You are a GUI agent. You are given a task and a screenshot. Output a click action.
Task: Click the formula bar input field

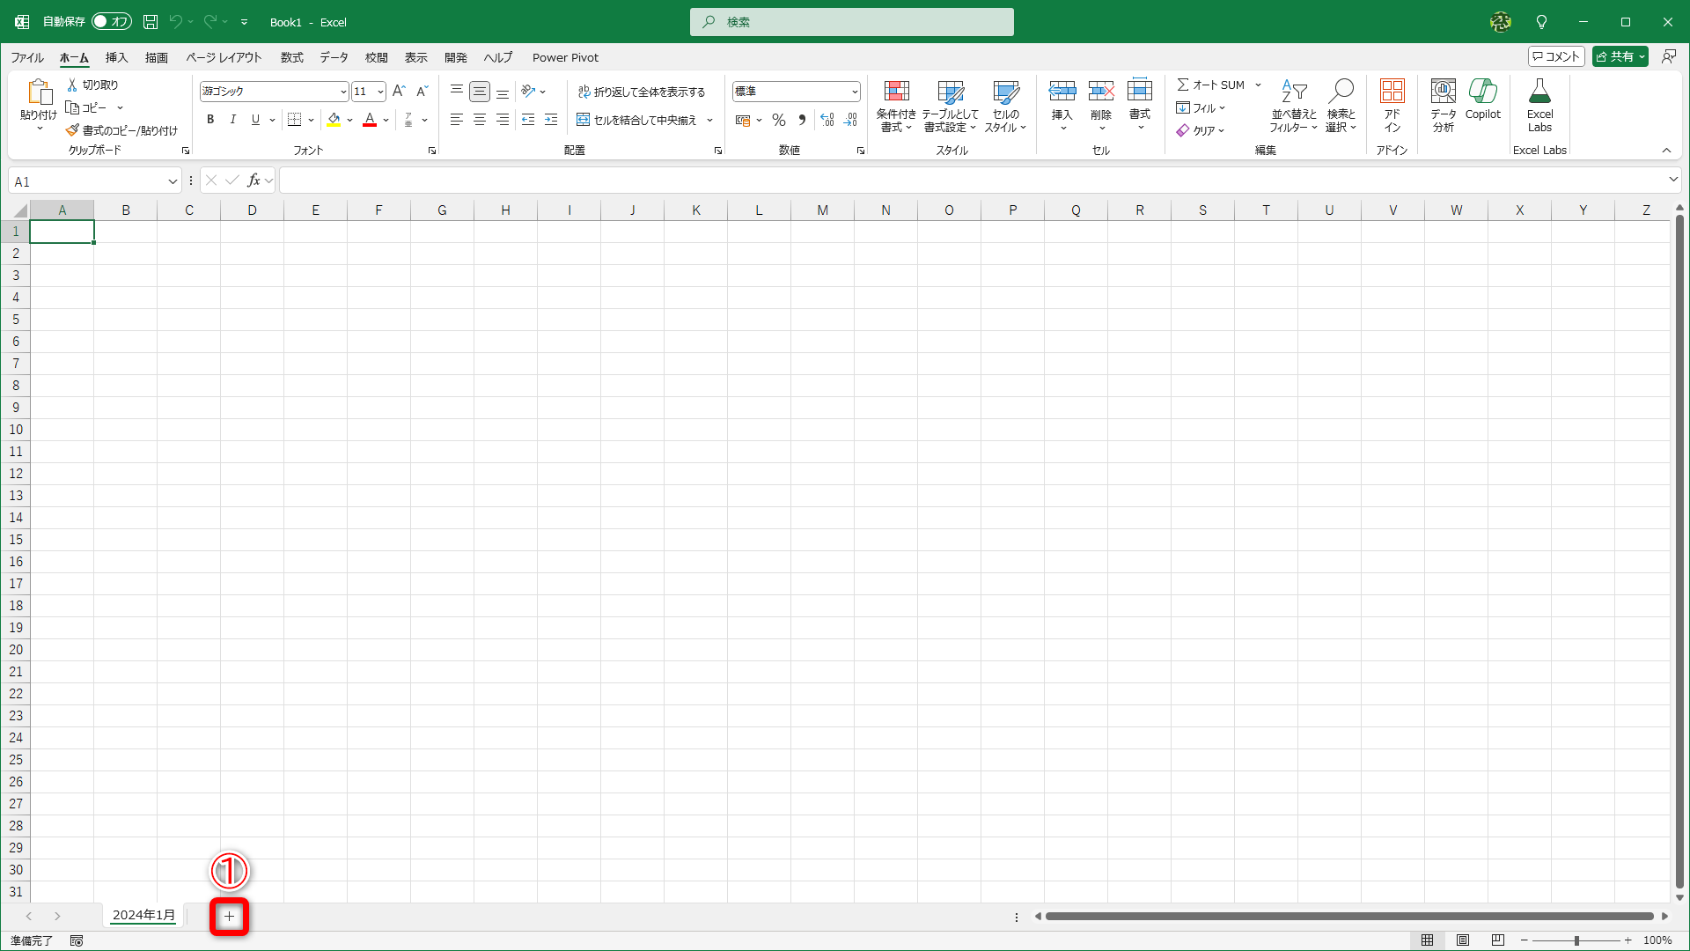coord(968,181)
